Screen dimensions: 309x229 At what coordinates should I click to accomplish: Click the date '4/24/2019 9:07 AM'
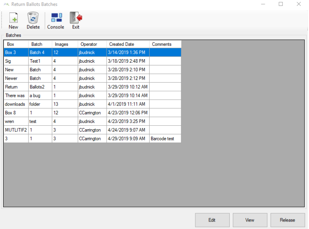click(128, 130)
